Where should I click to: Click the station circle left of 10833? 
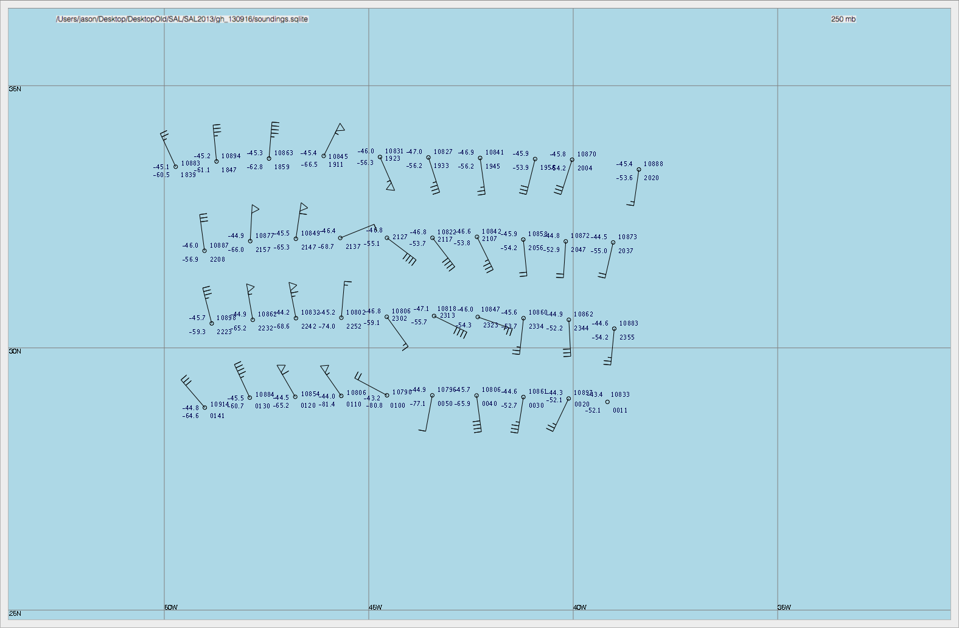[607, 402]
